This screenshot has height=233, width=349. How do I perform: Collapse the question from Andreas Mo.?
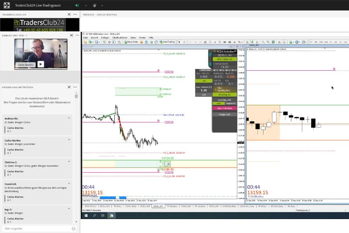click(x=69, y=118)
